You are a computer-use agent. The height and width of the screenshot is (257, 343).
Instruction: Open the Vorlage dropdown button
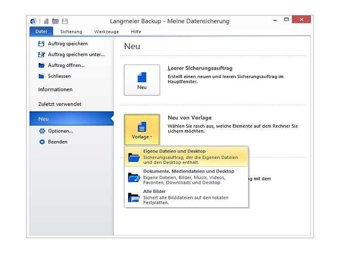(142, 129)
